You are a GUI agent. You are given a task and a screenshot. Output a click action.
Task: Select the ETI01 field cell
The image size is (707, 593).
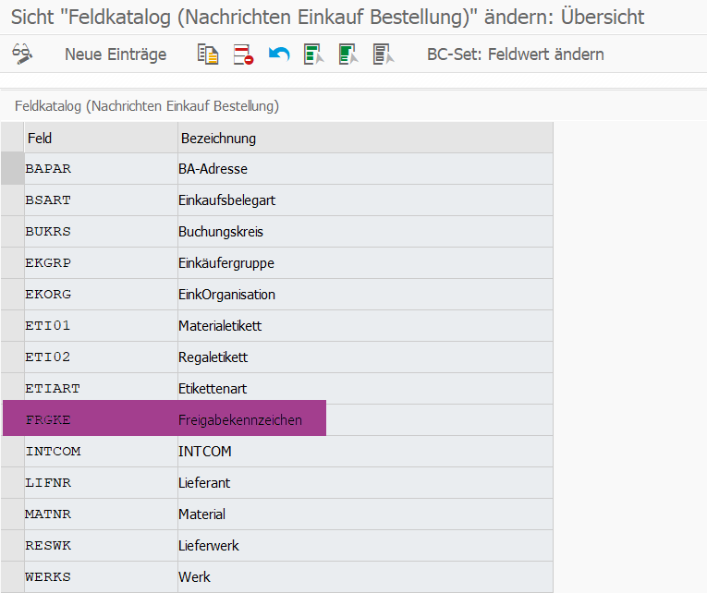[x=101, y=326]
